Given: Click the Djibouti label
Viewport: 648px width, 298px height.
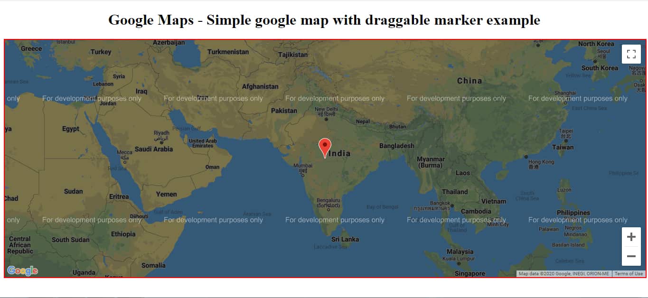Looking at the screenshot, I should [x=139, y=216].
